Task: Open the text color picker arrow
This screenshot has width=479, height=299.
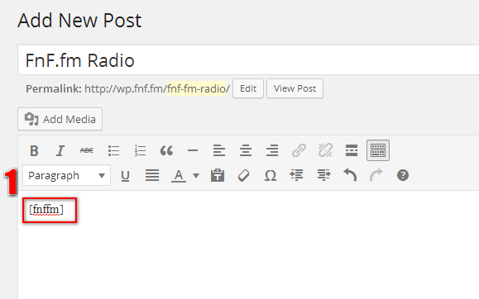Action: [x=196, y=176]
